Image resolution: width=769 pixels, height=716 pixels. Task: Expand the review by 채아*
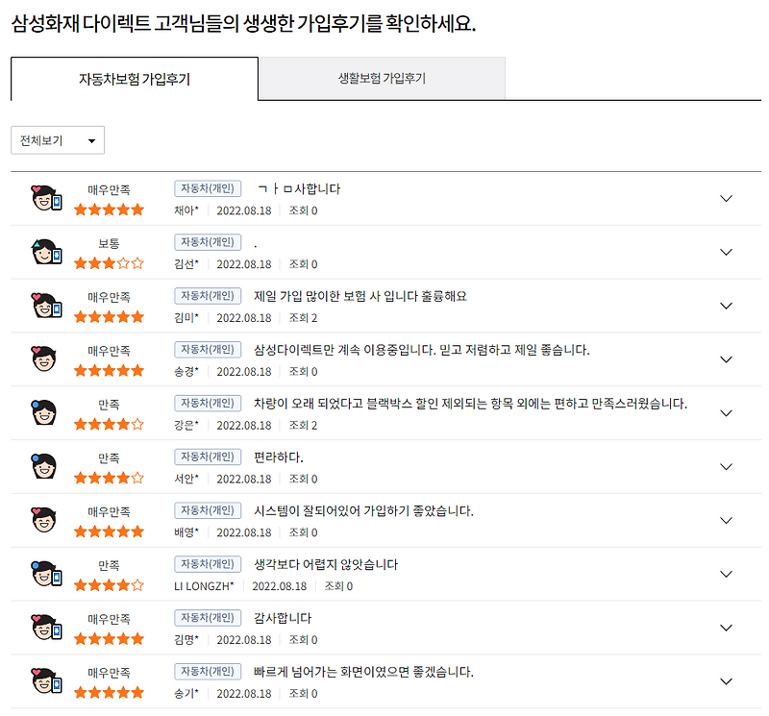pos(726,199)
